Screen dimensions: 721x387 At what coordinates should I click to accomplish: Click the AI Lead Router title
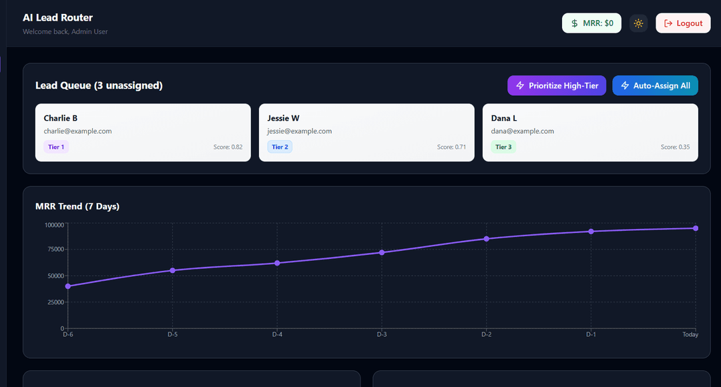click(x=58, y=17)
